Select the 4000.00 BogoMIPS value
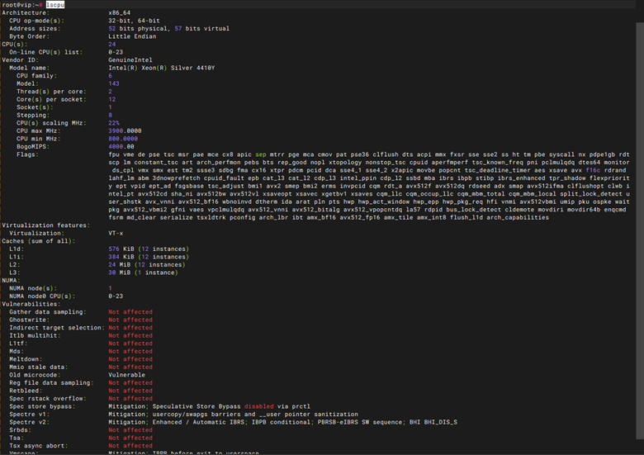This screenshot has width=644, height=455. [121, 147]
